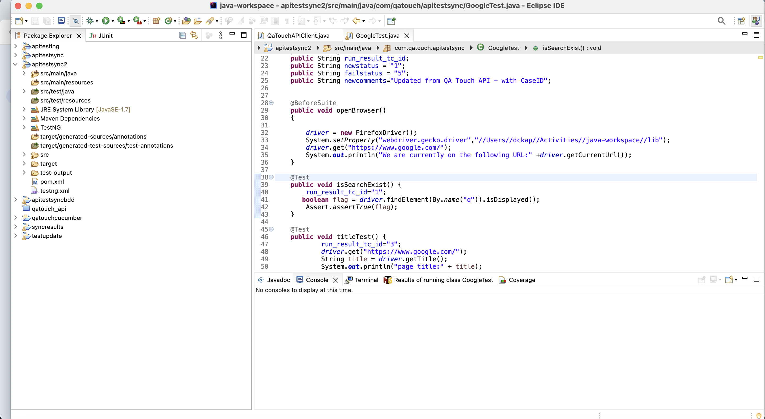Open the Terminal tab

point(362,280)
